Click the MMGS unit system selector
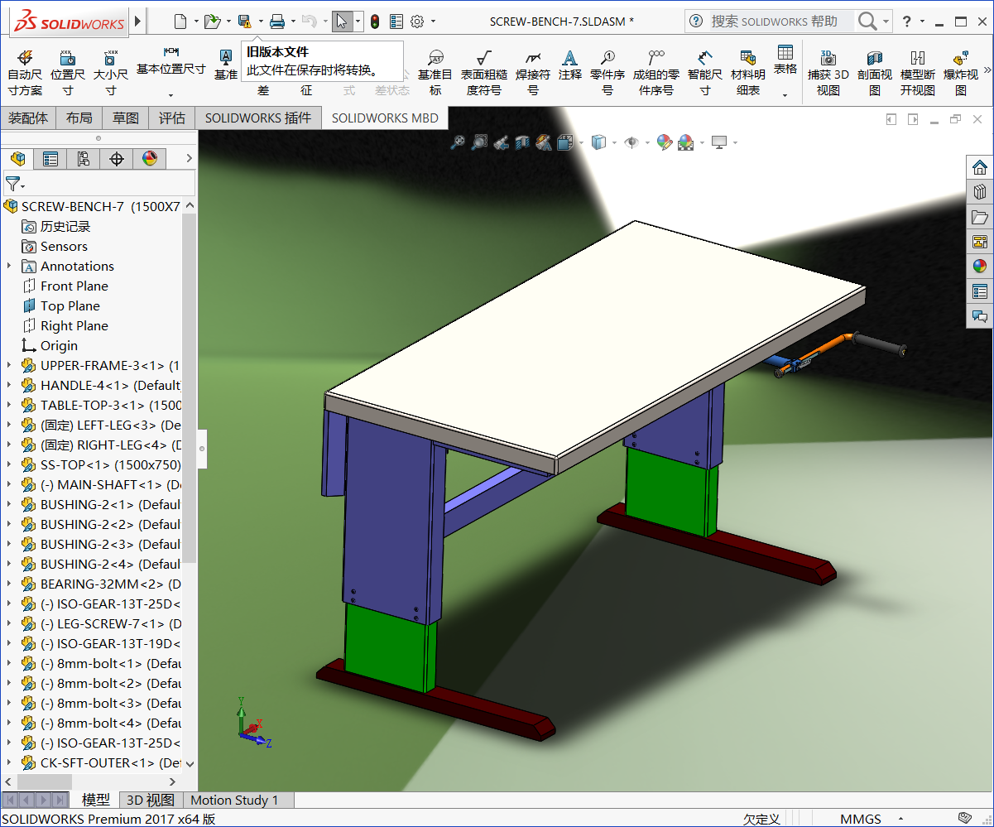The image size is (994, 827). (x=861, y=819)
